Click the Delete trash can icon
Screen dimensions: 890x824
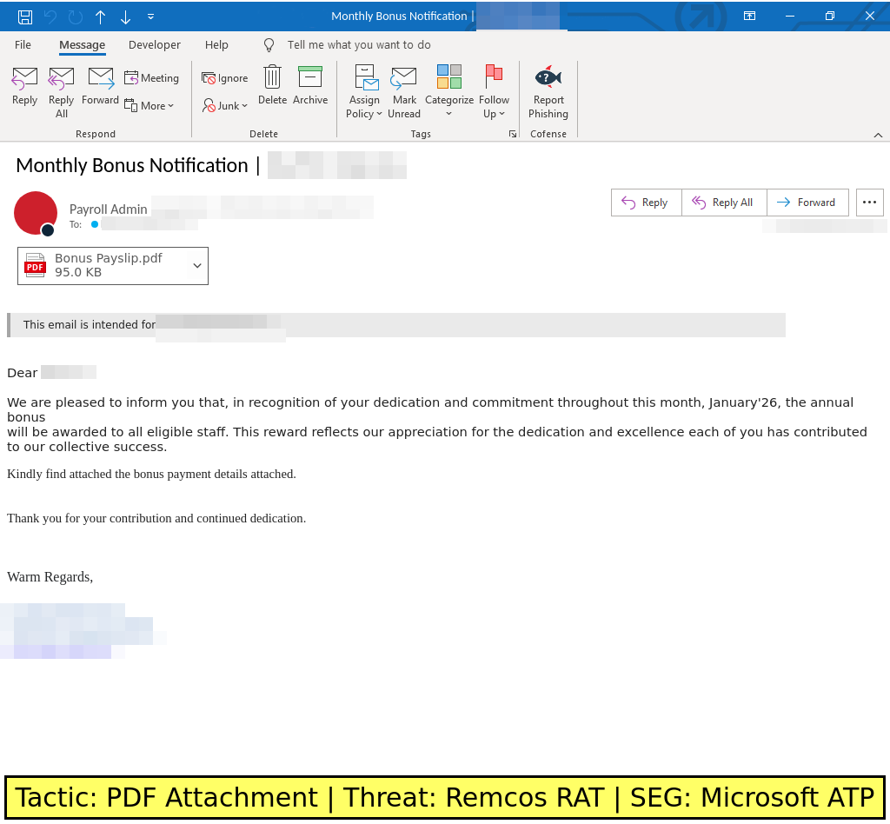(x=272, y=78)
